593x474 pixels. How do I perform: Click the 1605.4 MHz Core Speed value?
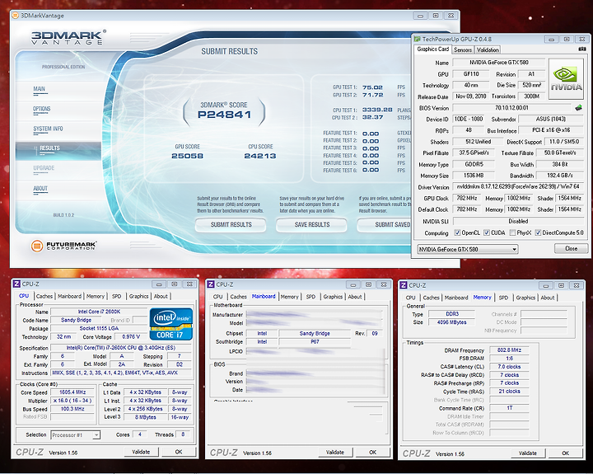72,392
